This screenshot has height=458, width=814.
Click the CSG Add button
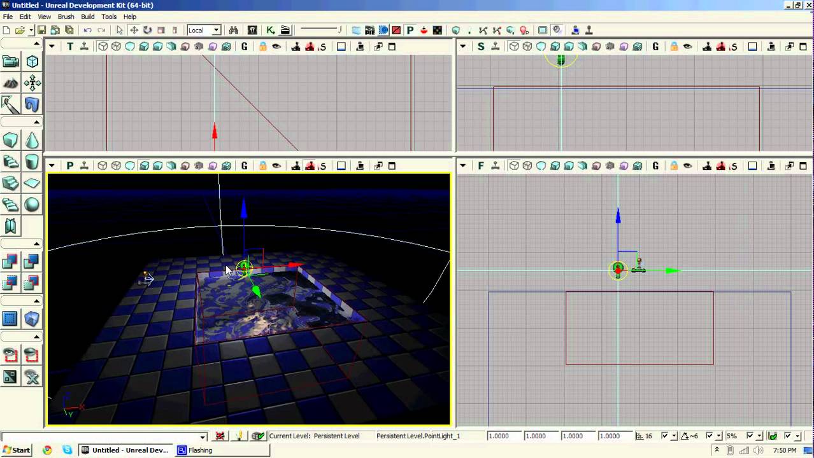tap(11, 261)
